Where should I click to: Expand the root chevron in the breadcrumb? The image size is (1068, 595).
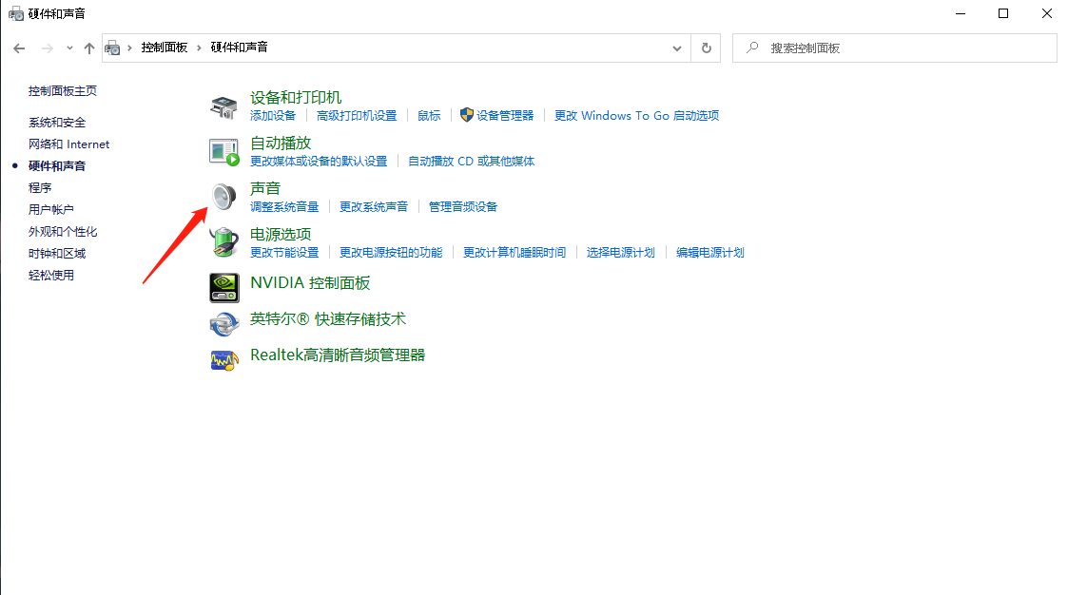pos(129,48)
